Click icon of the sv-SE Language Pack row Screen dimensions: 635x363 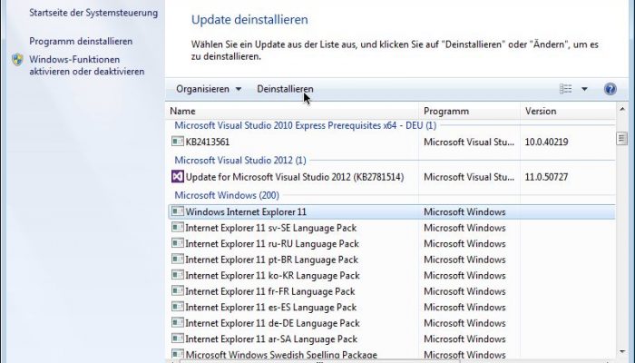pos(178,227)
